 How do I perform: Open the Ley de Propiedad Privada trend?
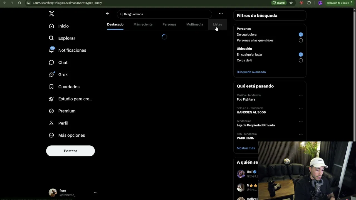[256, 125]
